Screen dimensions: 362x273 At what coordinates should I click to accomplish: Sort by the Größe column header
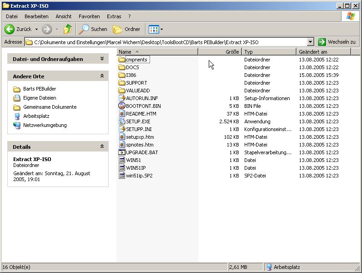[x=220, y=52]
